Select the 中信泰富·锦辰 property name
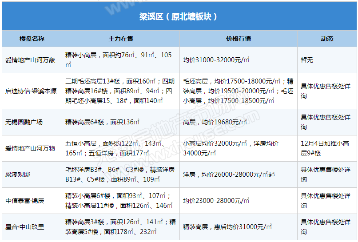The width and height of the screenshot is (358, 242). 25,201
